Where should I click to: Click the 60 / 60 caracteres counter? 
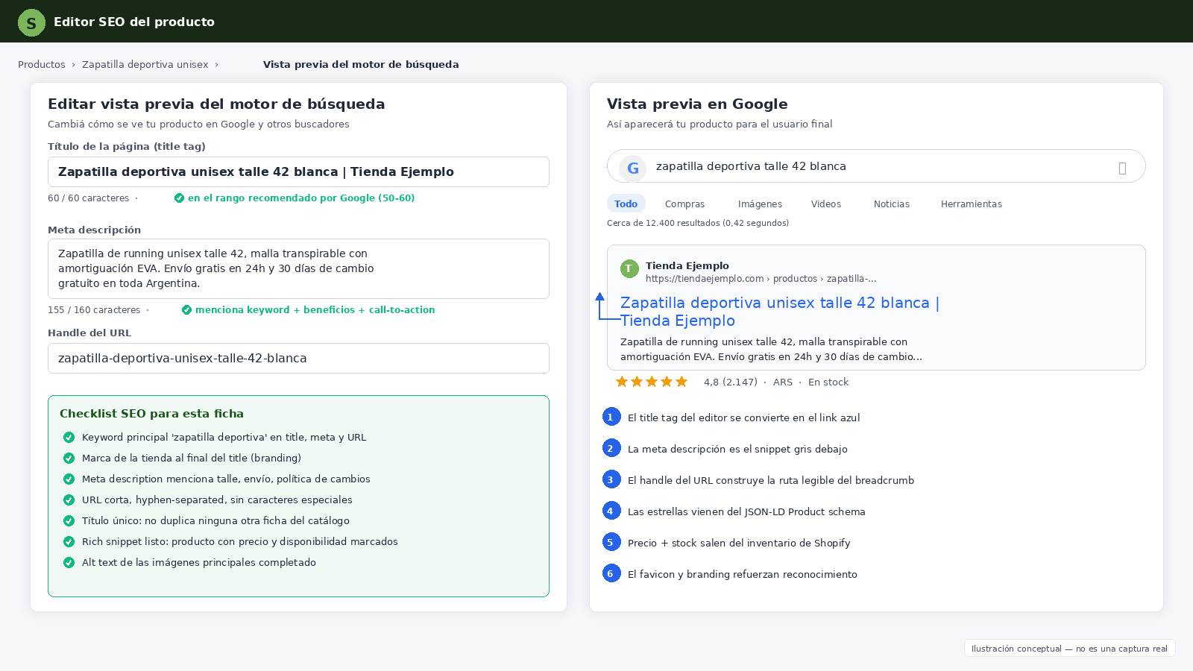(x=89, y=198)
